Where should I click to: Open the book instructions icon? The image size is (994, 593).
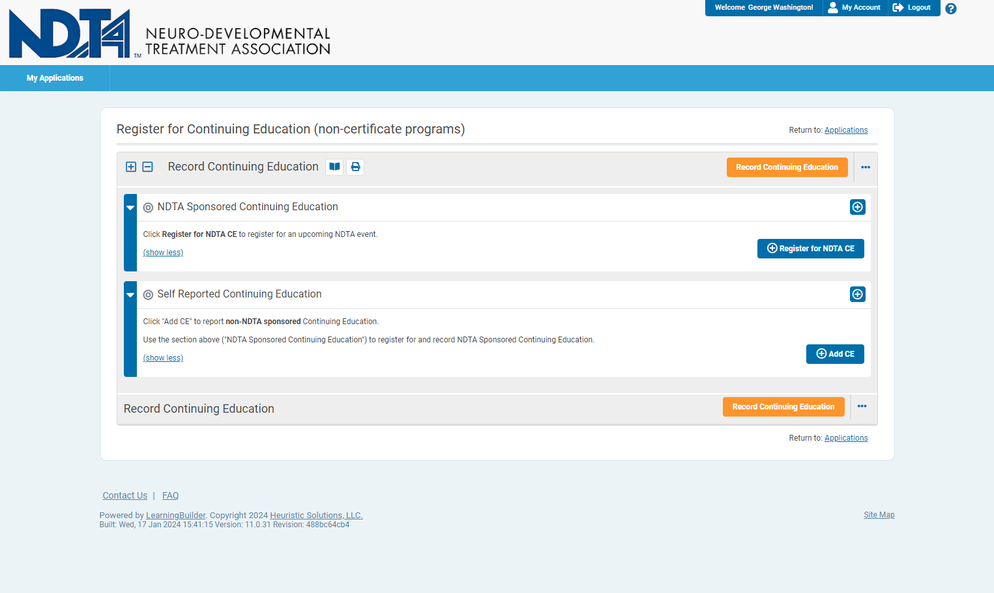click(x=335, y=167)
